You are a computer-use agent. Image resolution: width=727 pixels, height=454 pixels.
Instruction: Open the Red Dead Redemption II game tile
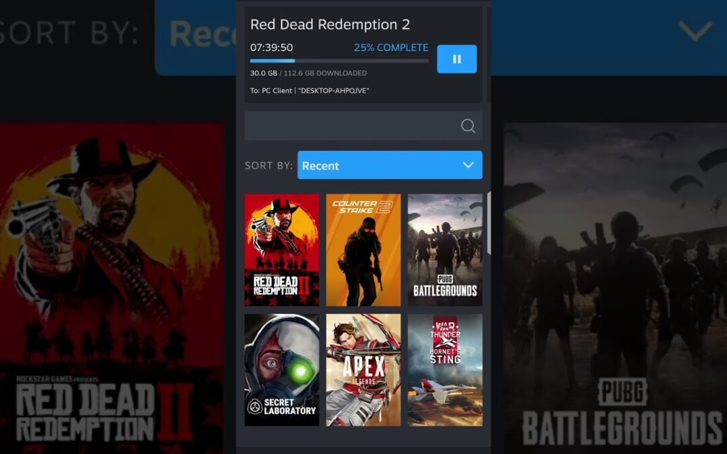point(282,250)
